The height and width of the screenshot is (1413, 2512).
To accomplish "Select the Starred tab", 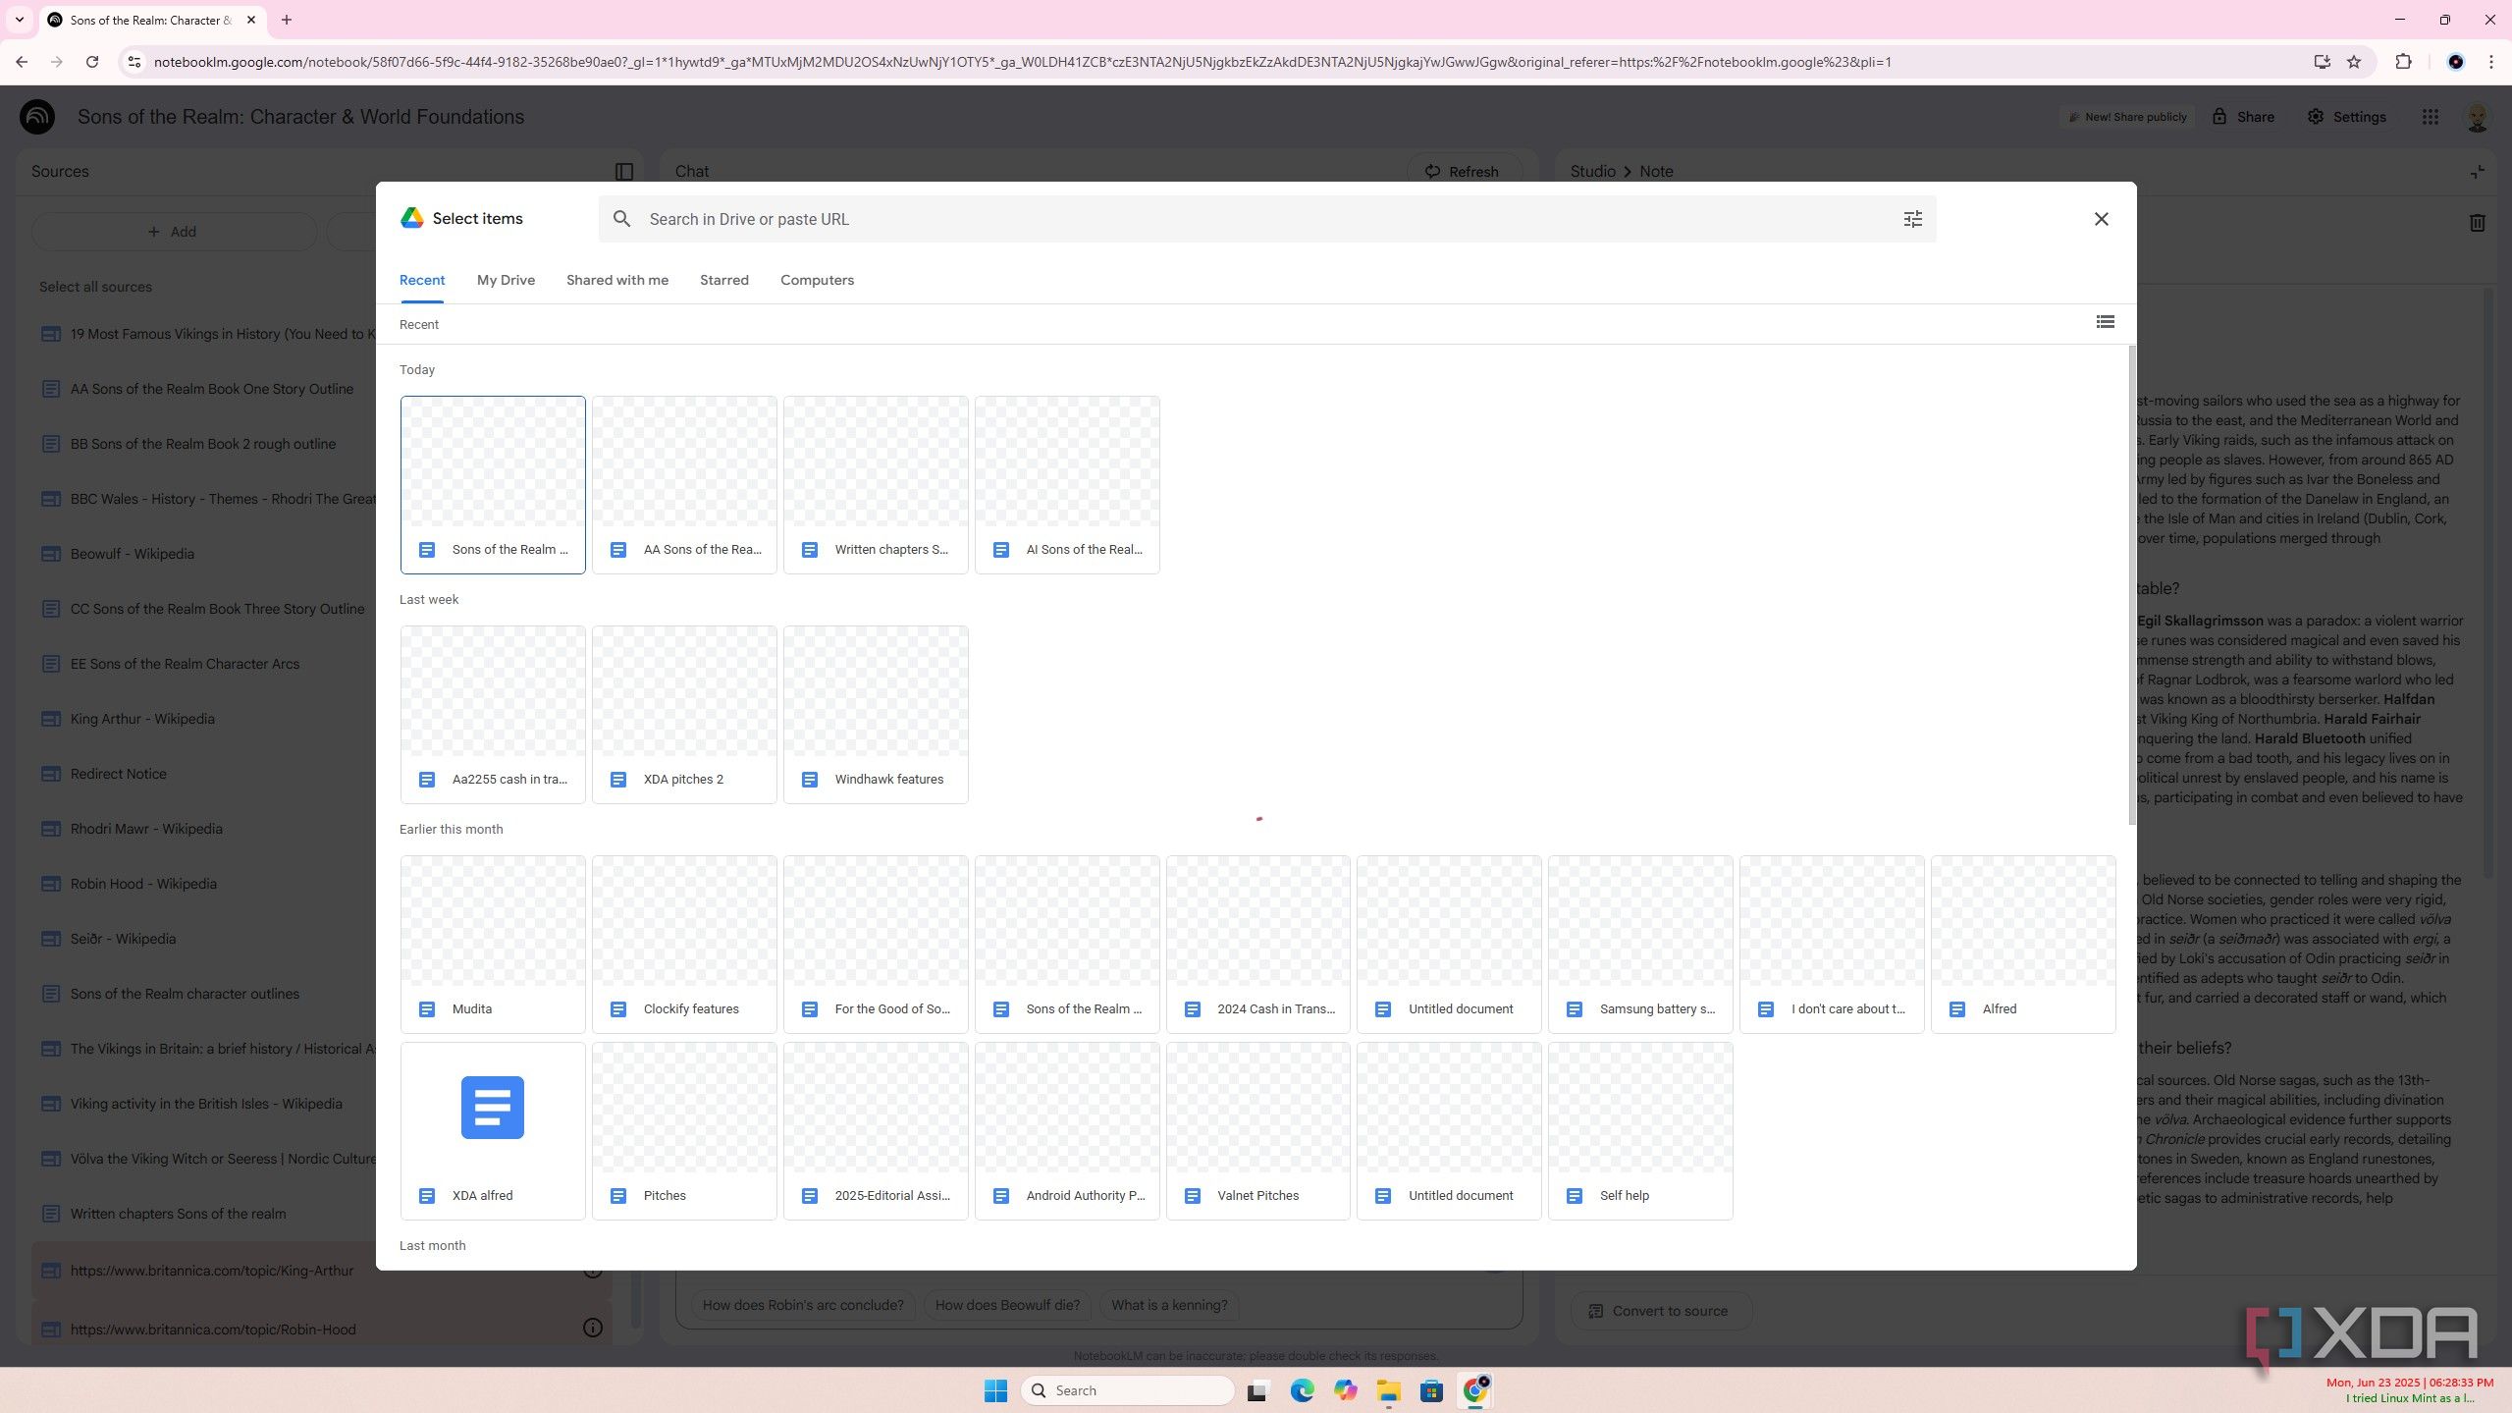I will 723,280.
